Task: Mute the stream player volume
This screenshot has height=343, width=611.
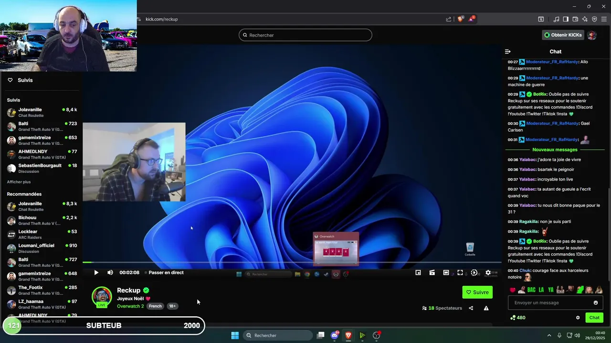Action: tap(110, 272)
